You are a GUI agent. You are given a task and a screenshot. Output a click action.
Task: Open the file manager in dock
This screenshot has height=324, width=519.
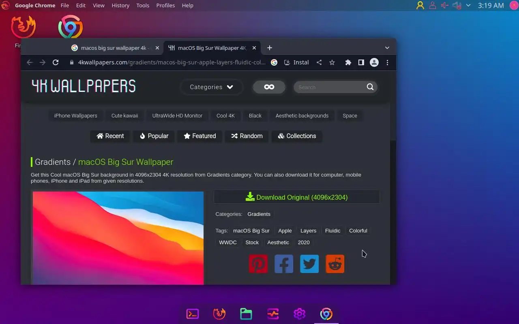tap(246, 314)
